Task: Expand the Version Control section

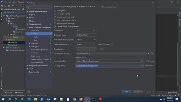Action: point(28,24)
